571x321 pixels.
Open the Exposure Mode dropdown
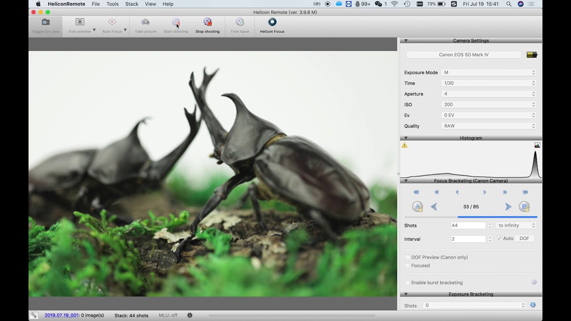pyautogui.click(x=489, y=72)
